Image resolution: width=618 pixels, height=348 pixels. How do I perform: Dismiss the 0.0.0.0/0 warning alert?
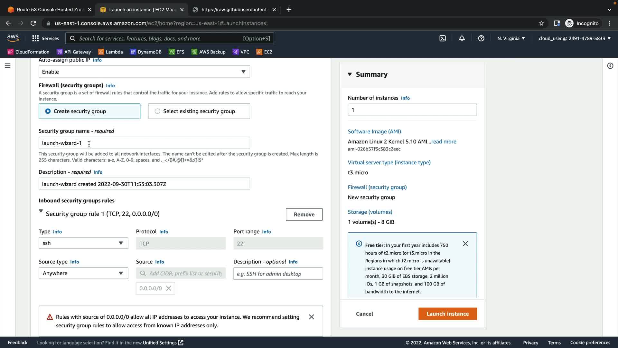click(311, 317)
